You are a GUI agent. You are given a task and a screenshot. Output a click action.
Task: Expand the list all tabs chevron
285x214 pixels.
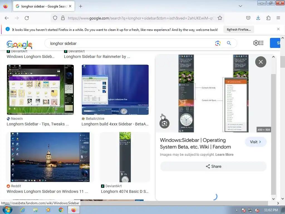click(x=240, y=6)
